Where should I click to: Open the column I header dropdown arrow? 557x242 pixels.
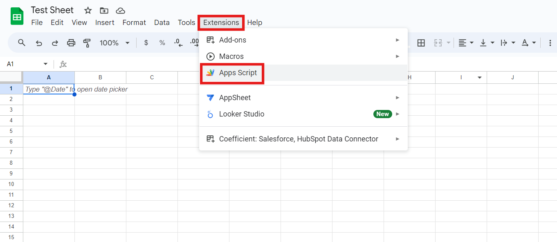tap(480, 78)
